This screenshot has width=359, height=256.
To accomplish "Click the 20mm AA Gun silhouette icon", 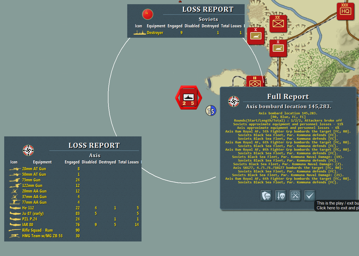I will (x=14, y=191).
